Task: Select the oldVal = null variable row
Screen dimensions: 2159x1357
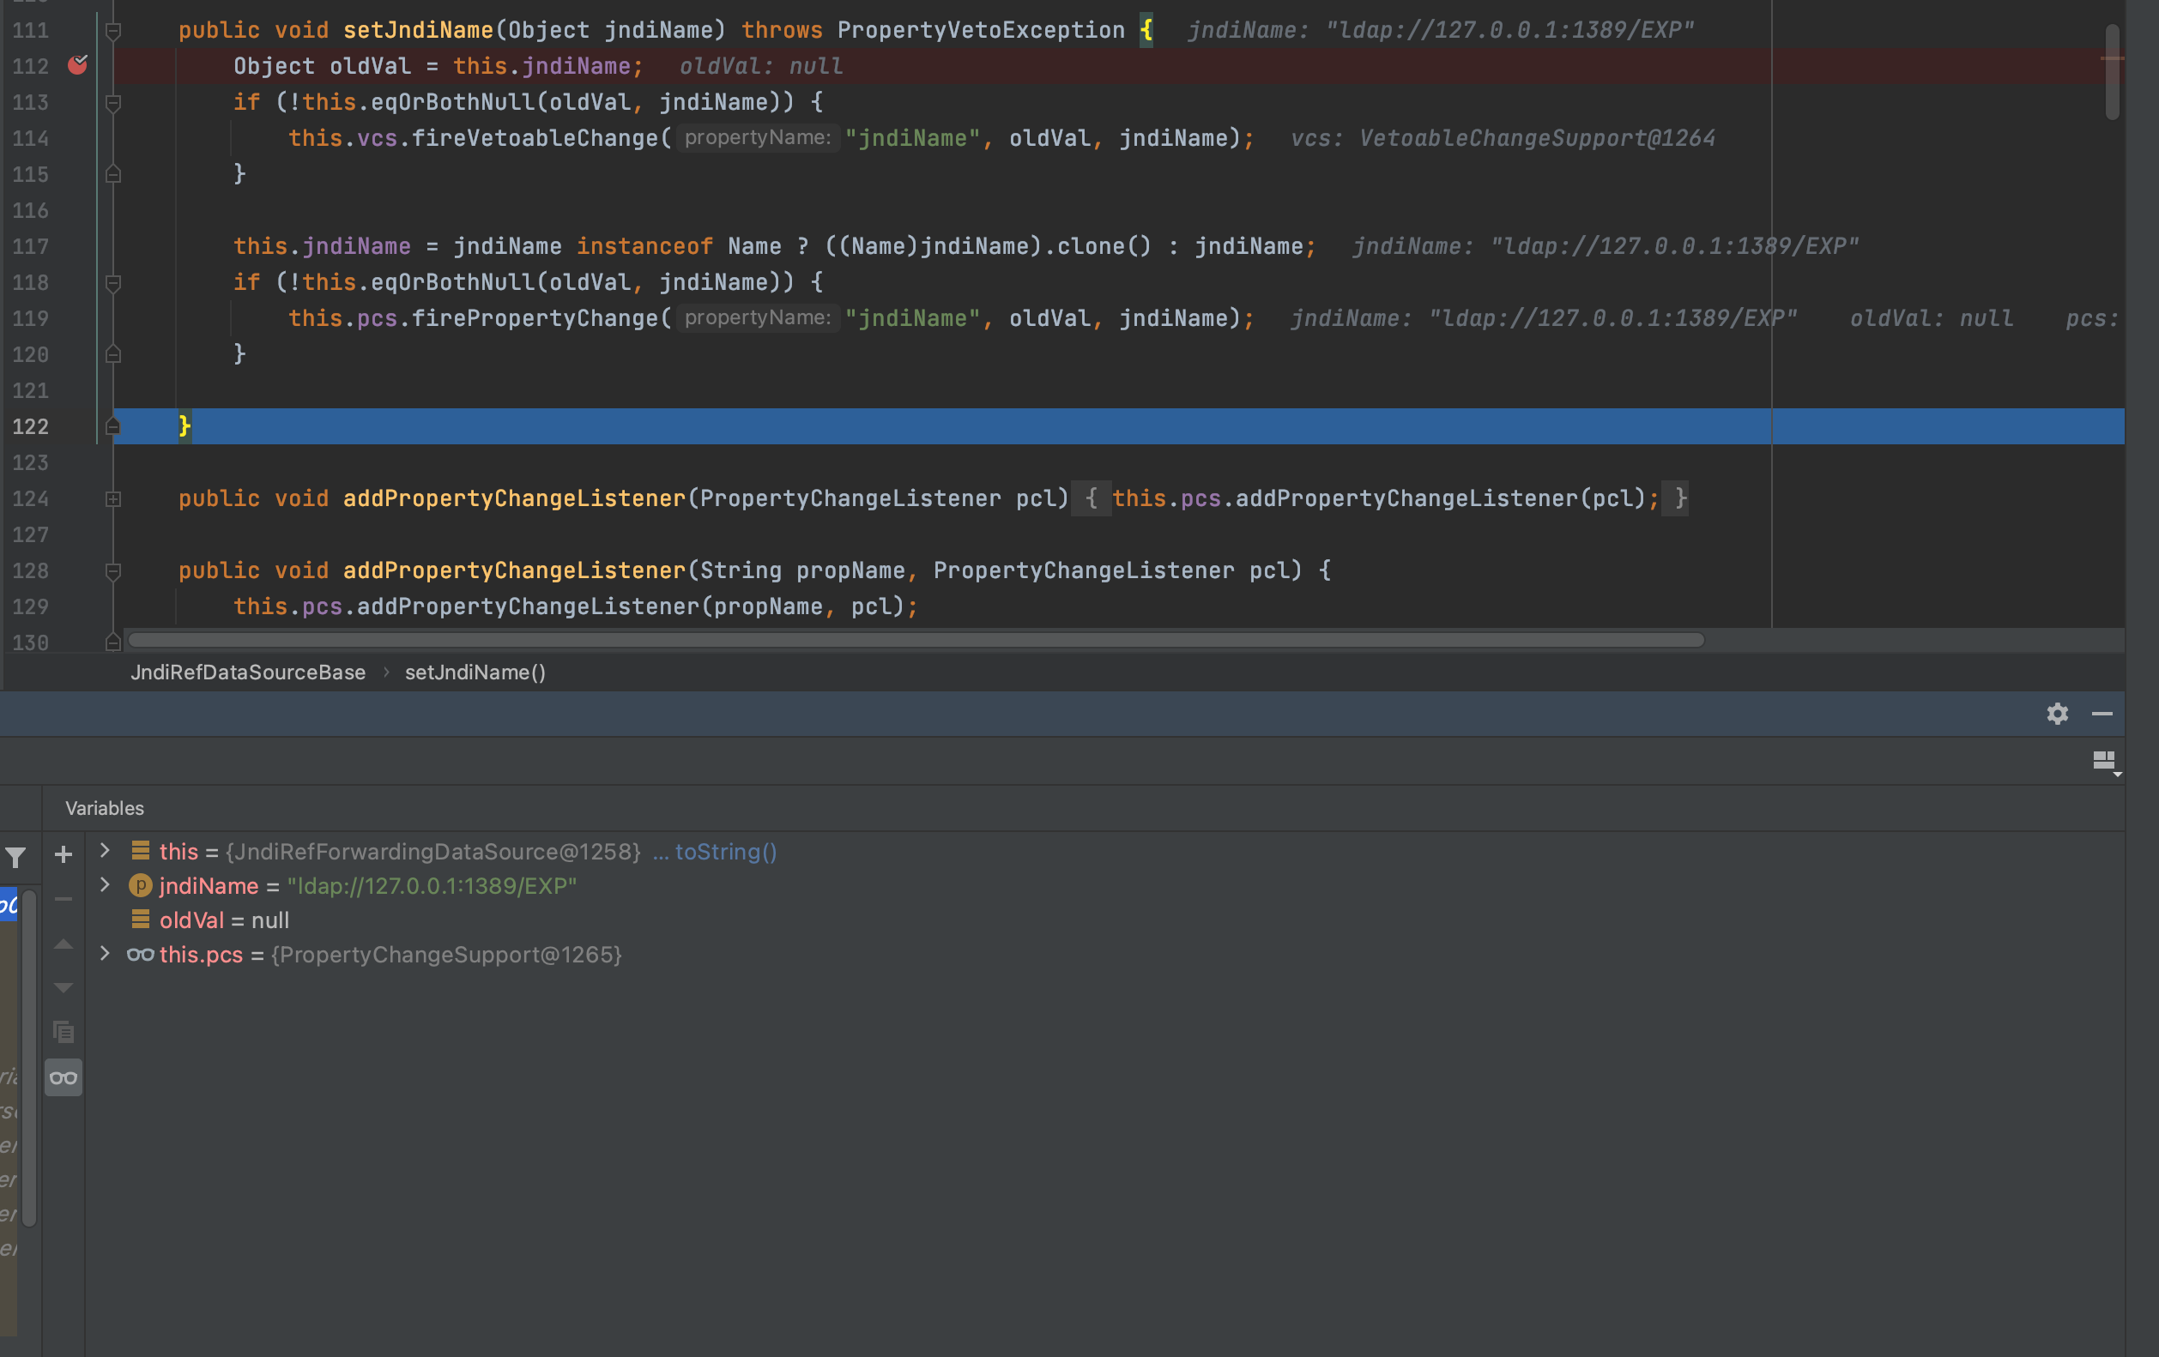Action: [1103, 920]
